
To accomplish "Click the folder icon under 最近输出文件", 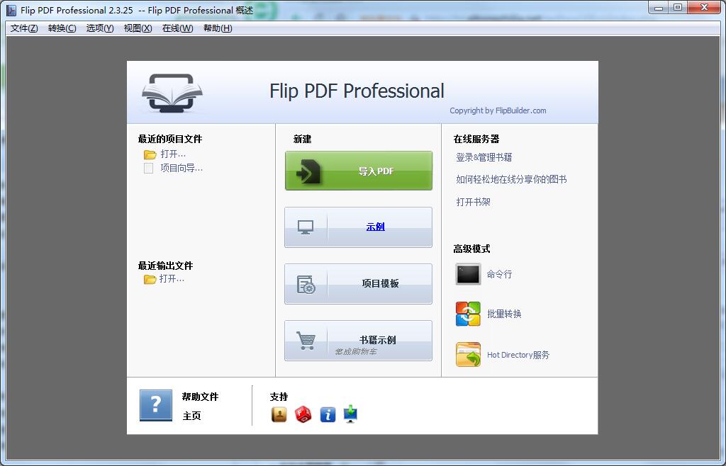I will (150, 279).
